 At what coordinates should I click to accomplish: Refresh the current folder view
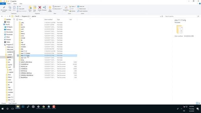(x=162, y=16)
